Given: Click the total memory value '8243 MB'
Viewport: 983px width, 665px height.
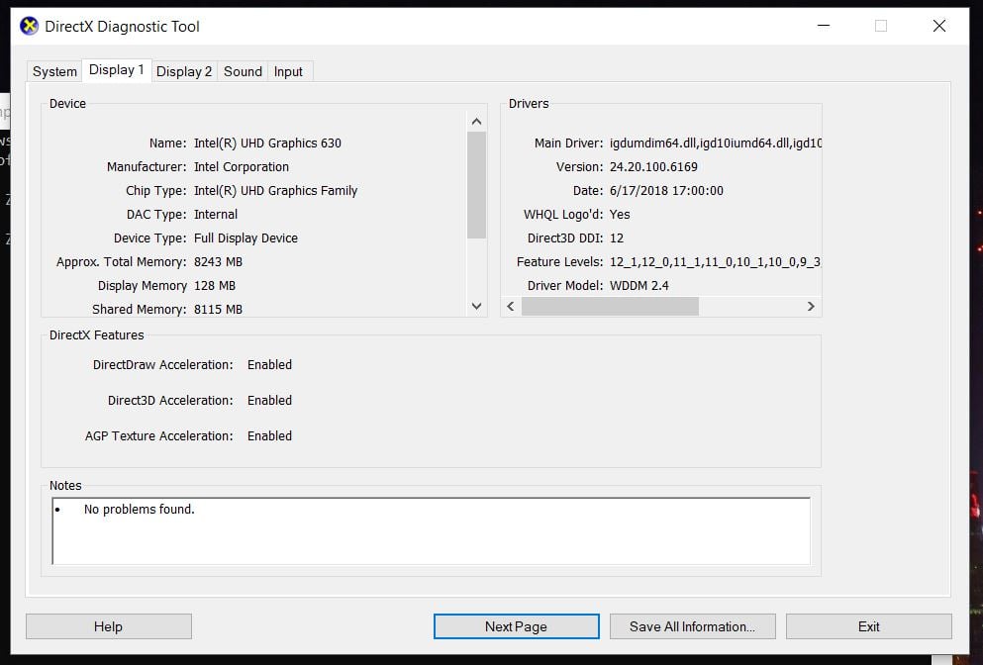Looking at the screenshot, I should pos(218,262).
